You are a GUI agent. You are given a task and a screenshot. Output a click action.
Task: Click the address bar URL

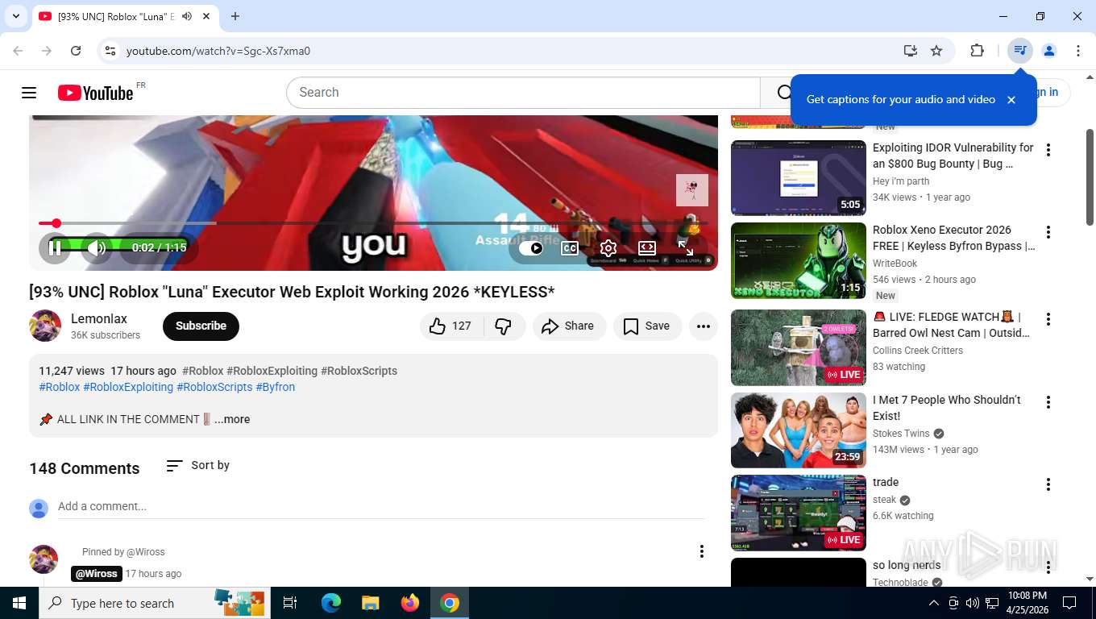[218, 51]
